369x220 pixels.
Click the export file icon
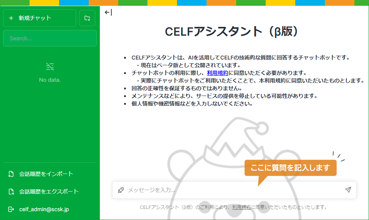(x=11, y=192)
